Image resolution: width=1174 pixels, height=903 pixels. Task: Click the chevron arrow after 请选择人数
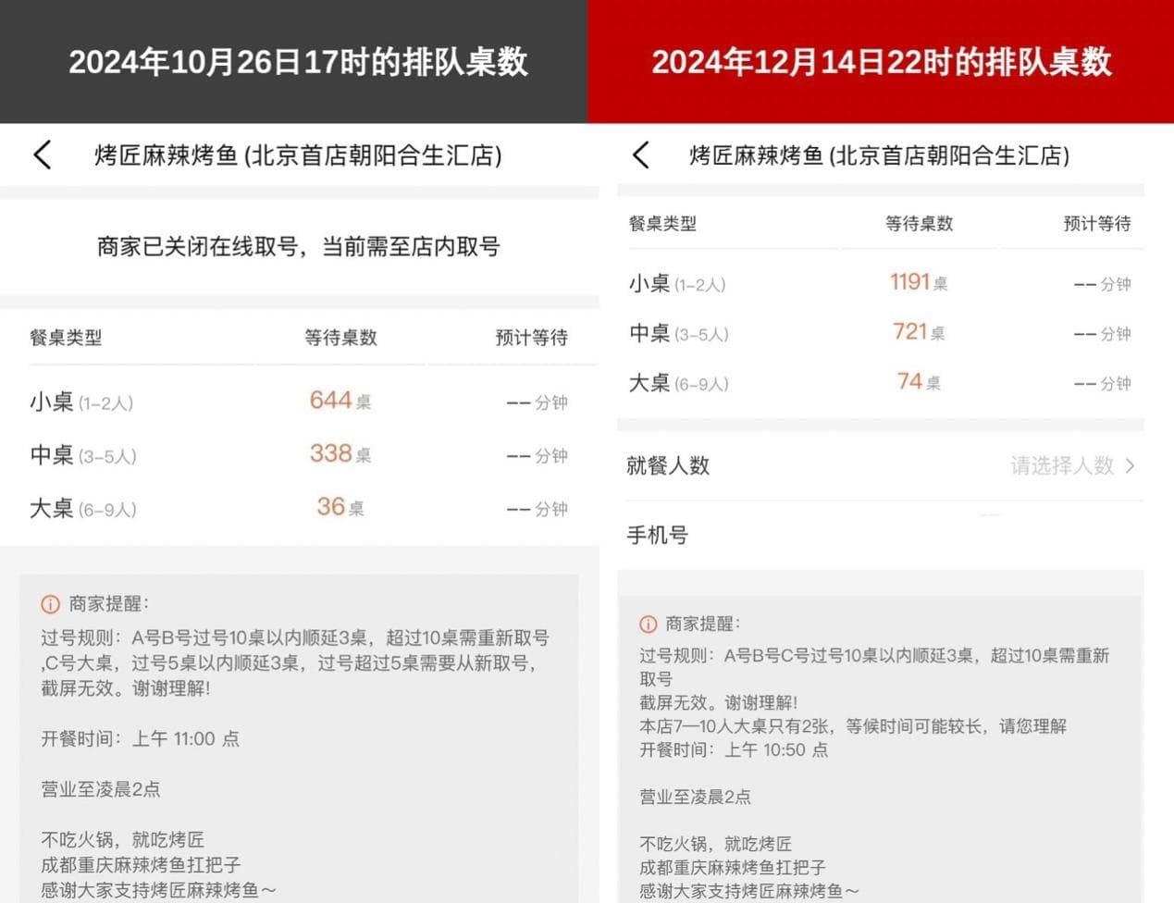click(x=1130, y=465)
